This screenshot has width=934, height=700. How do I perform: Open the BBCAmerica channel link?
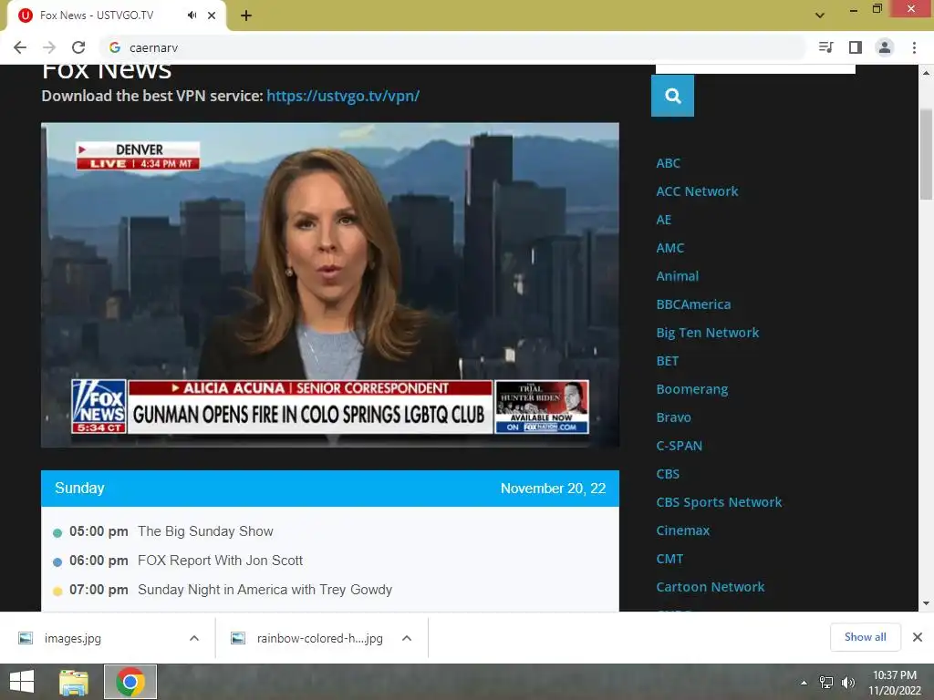coord(693,304)
